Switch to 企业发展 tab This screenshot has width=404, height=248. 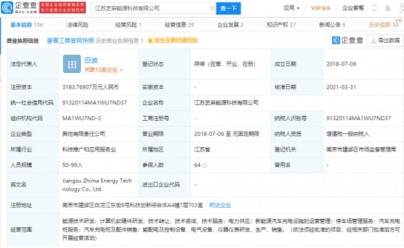(230, 25)
